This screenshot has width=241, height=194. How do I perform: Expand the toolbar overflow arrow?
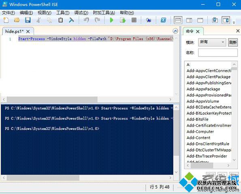coord(234,22)
